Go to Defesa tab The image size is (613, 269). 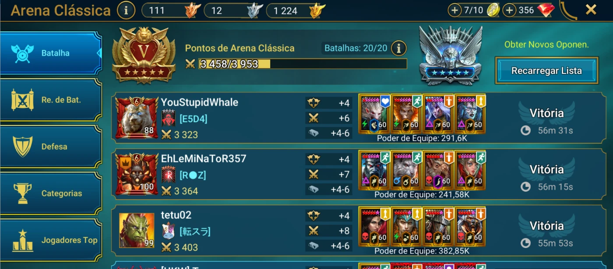pyautogui.click(x=51, y=147)
